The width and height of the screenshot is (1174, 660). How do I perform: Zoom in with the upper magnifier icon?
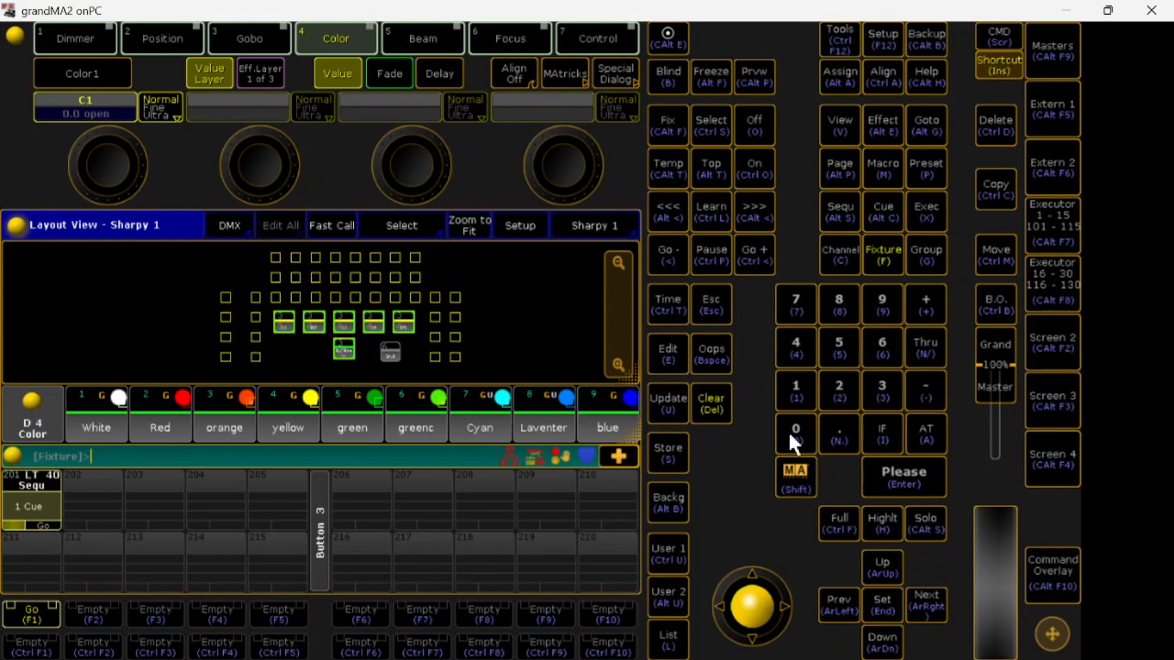point(619,263)
